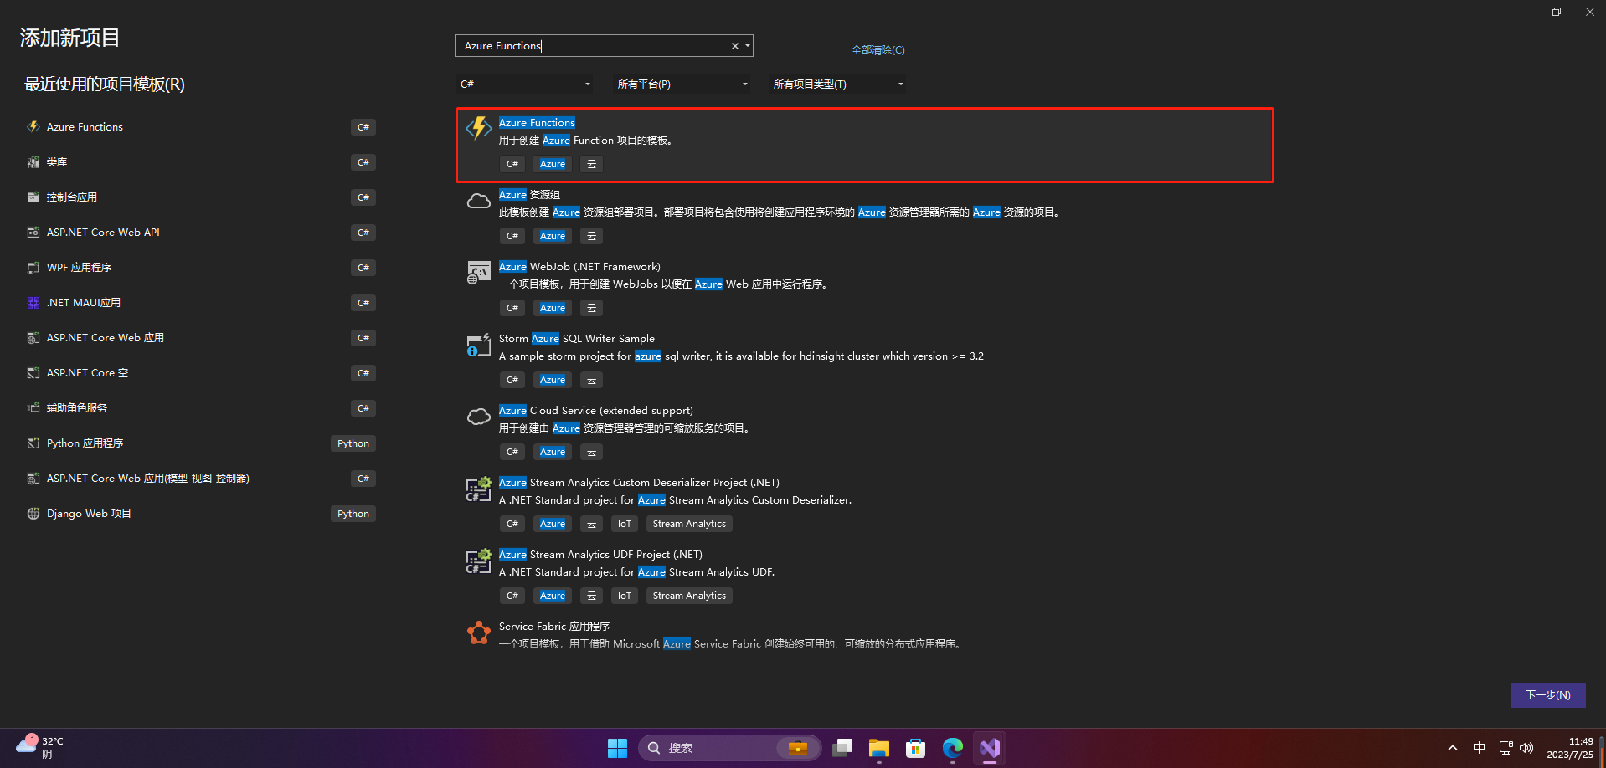This screenshot has width=1606, height=768.
Task: Click the Azure tag under Azure Functions template
Action: 553,164
